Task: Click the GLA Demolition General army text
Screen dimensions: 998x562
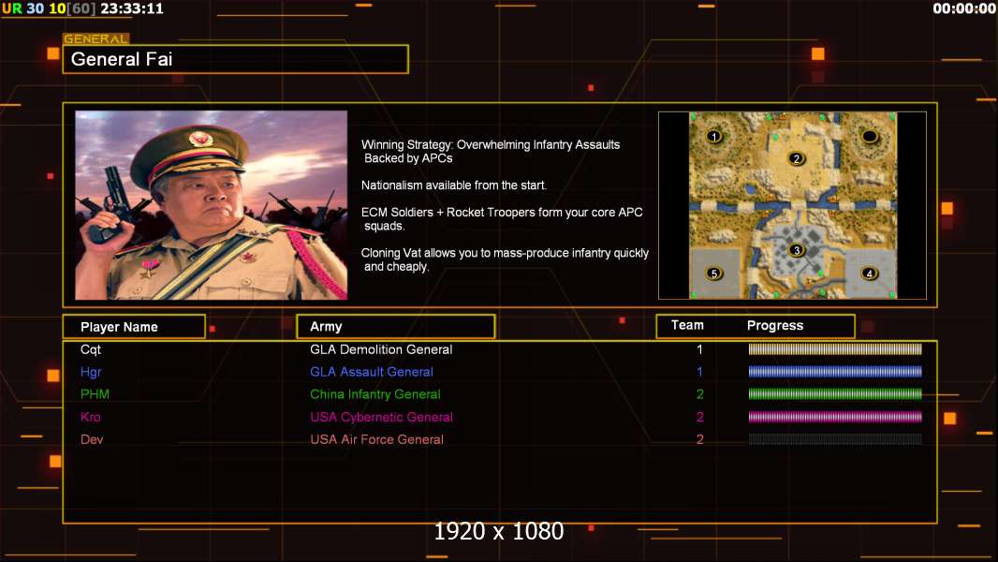Action: pyautogui.click(x=381, y=349)
